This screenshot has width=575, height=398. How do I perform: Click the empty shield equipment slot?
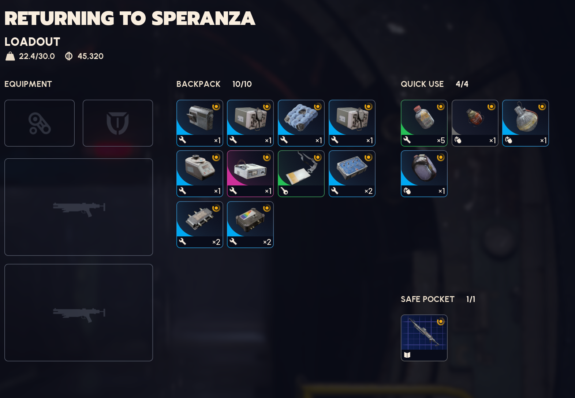[118, 123]
